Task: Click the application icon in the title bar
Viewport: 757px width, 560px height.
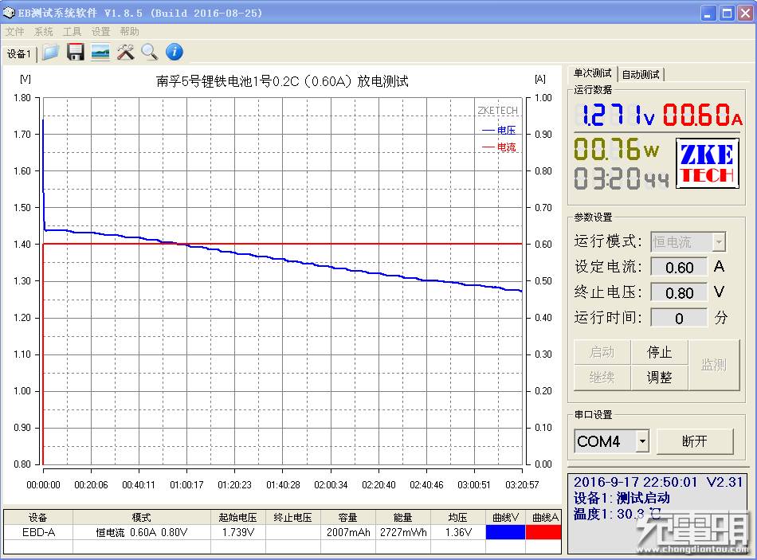Action: 9,13
